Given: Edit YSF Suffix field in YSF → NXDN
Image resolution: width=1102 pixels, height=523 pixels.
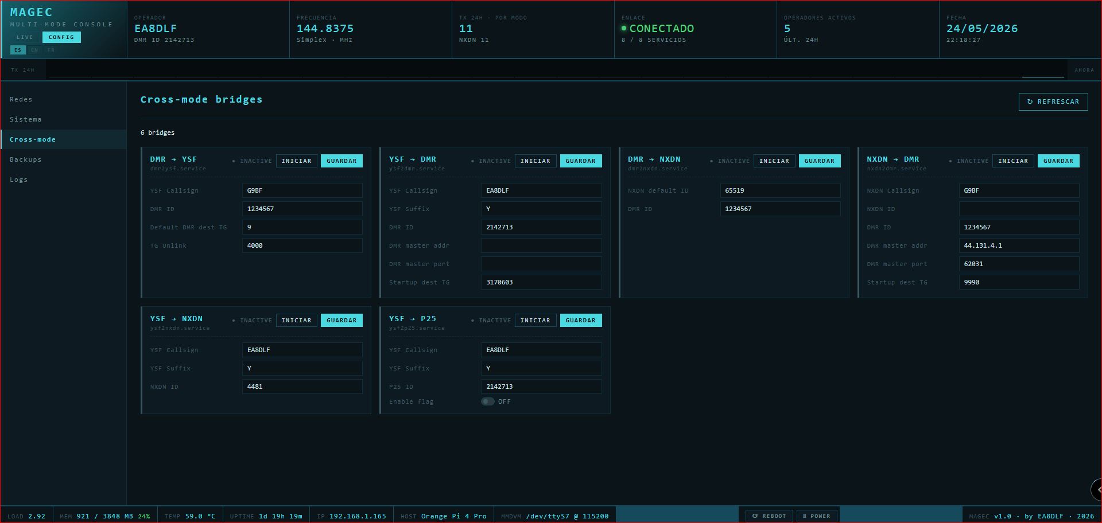Looking at the screenshot, I should click(302, 368).
